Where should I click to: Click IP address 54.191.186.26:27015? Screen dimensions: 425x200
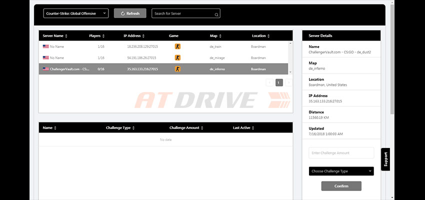coord(141,57)
